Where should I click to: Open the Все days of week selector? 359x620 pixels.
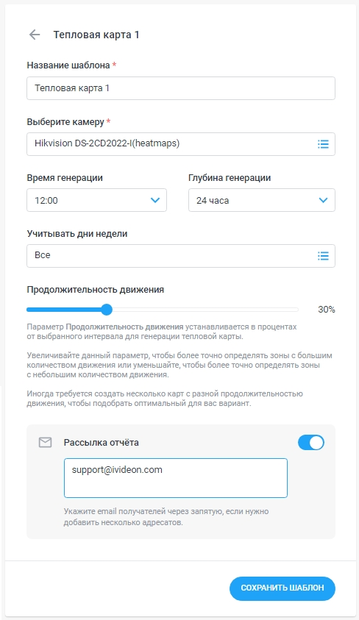tap(181, 256)
